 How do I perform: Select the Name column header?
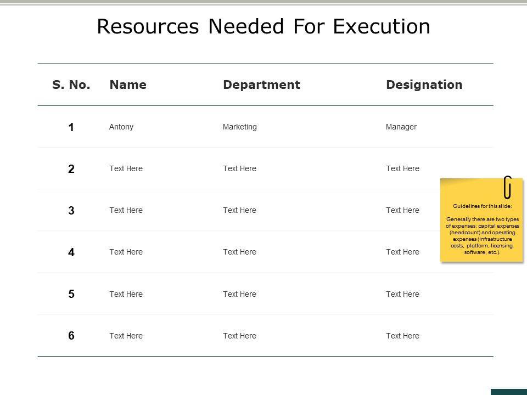click(x=128, y=84)
